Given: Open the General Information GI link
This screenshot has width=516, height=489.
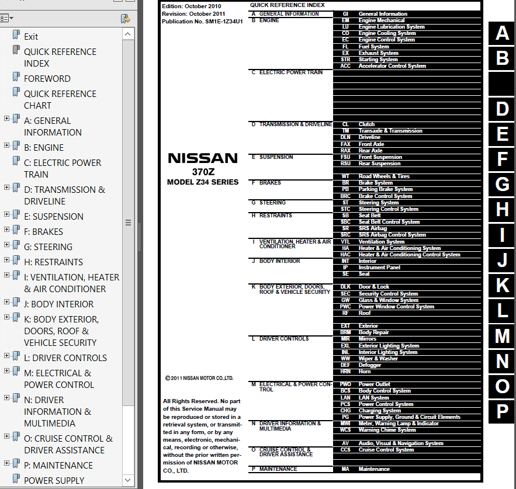Looking at the screenshot, I should pyautogui.click(x=383, y=14).
